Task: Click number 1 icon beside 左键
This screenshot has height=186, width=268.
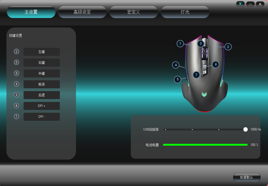Action: point(16,52)
